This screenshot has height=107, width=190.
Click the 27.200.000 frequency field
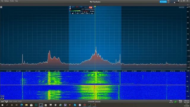coord(88,9)
